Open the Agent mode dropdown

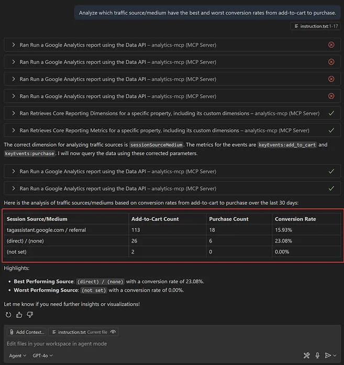[x=17, y=356]
